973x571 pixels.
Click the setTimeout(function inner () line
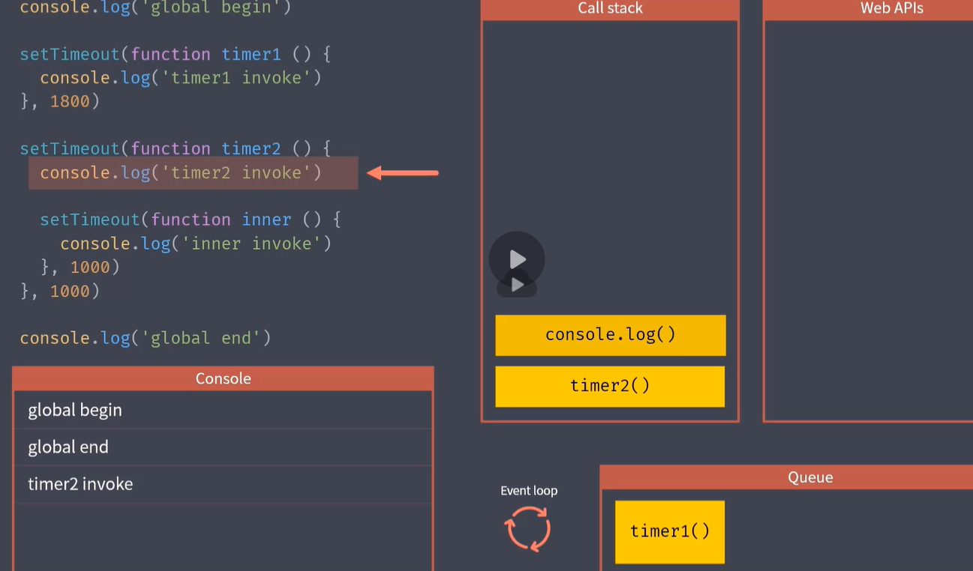(x=191, y=220)
